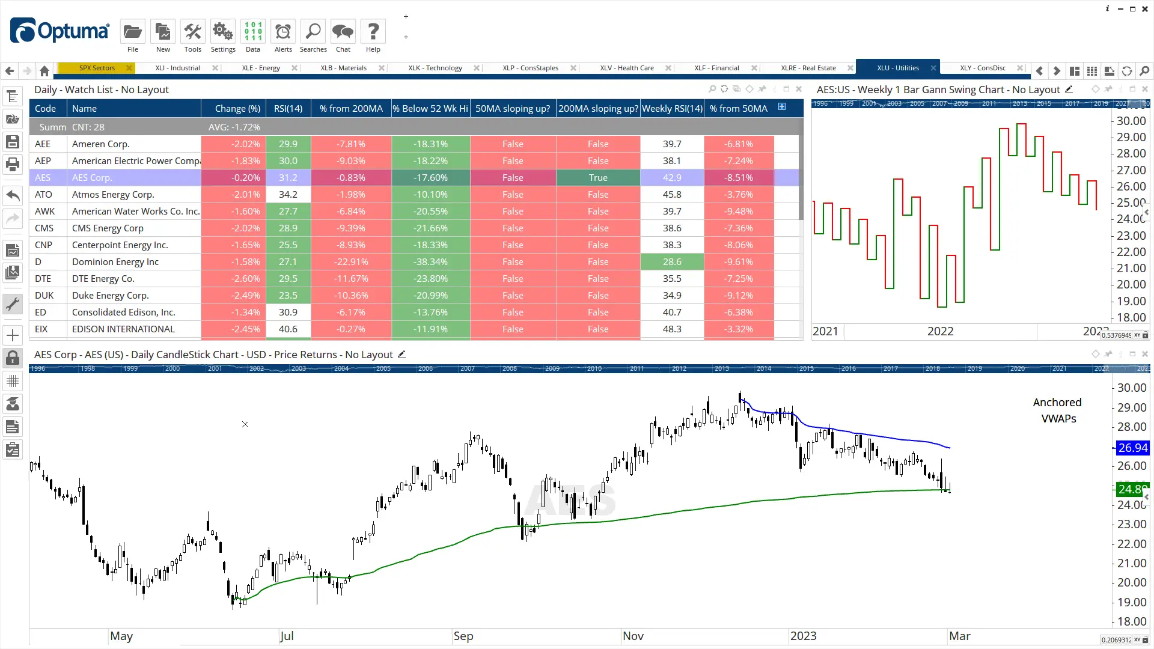Screen dimensions: 1154x649
Task: Switch to the XLK - Technology tab
Action: click(435, 68)
